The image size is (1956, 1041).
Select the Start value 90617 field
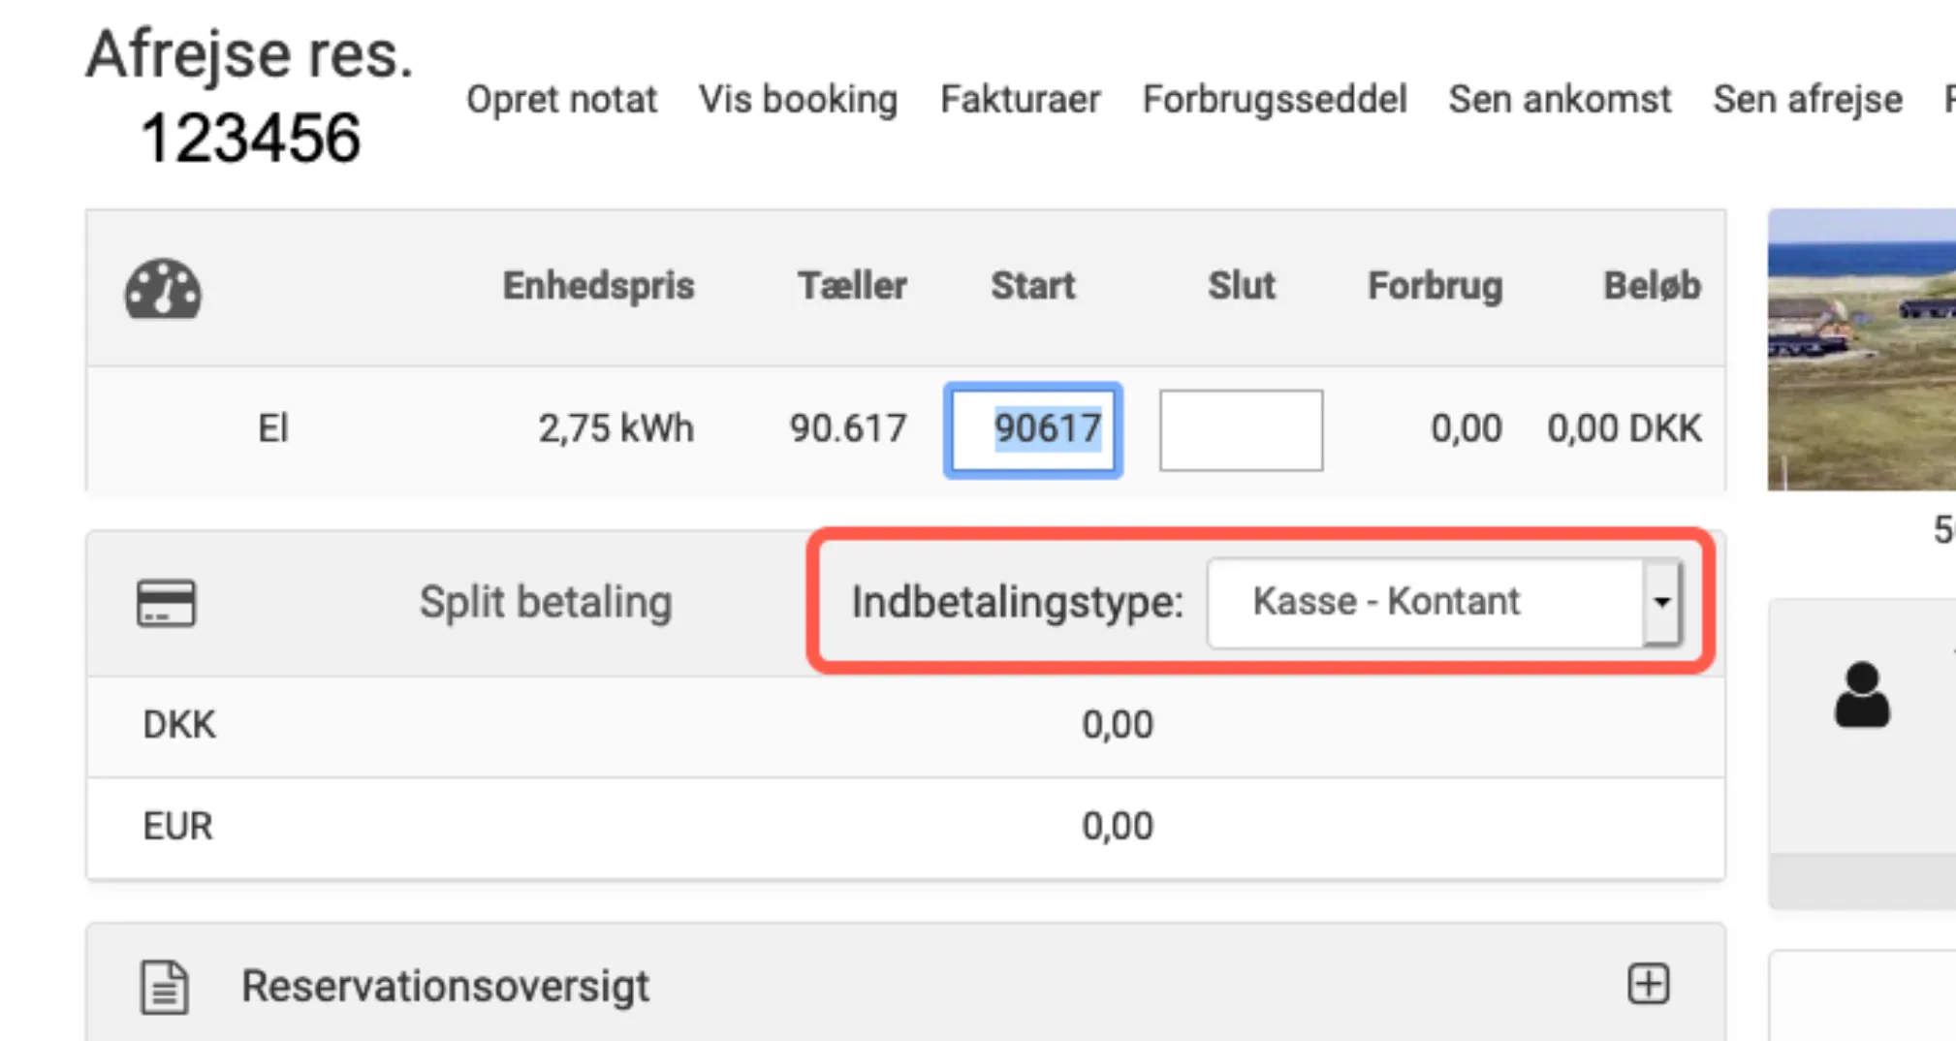tap(1032, 429)
